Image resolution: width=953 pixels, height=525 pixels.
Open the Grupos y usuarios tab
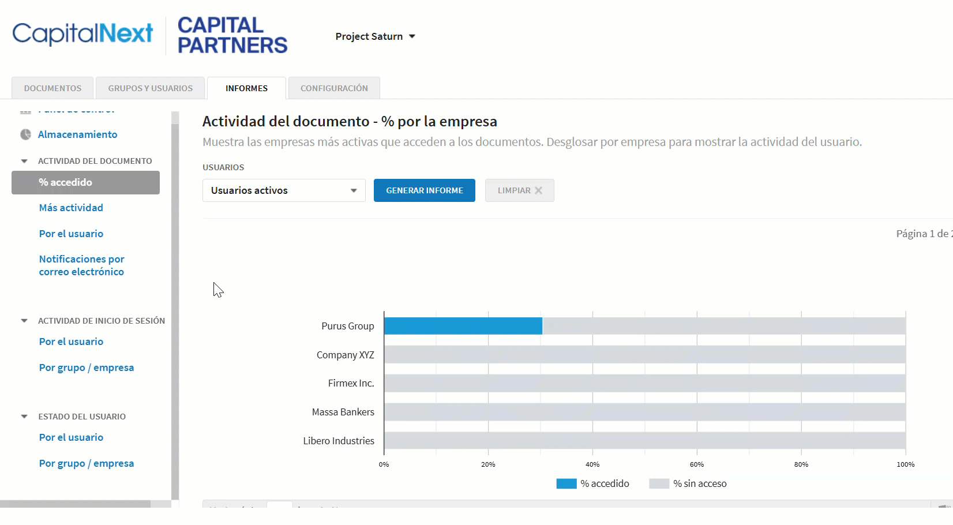150,88
